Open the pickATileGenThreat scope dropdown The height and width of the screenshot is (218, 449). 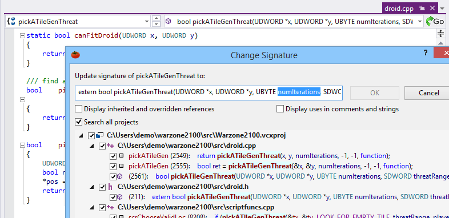(x=146, y=22)
